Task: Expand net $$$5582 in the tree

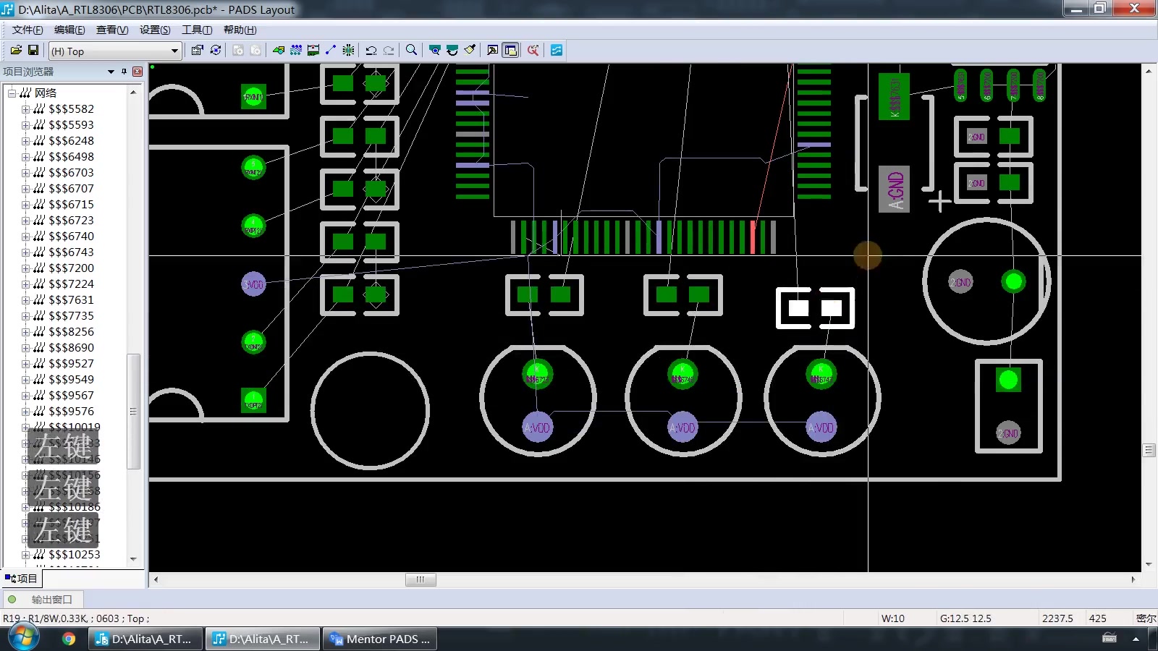Action: coord(25,109)
